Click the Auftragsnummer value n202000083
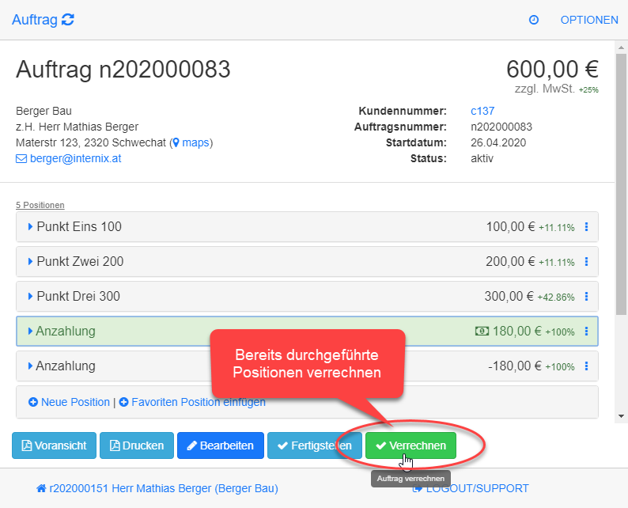628x508 pixels. pos(501,127)
